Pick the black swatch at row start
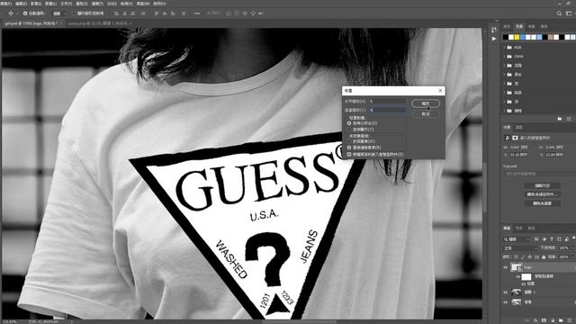 click(x=506, y=37)
